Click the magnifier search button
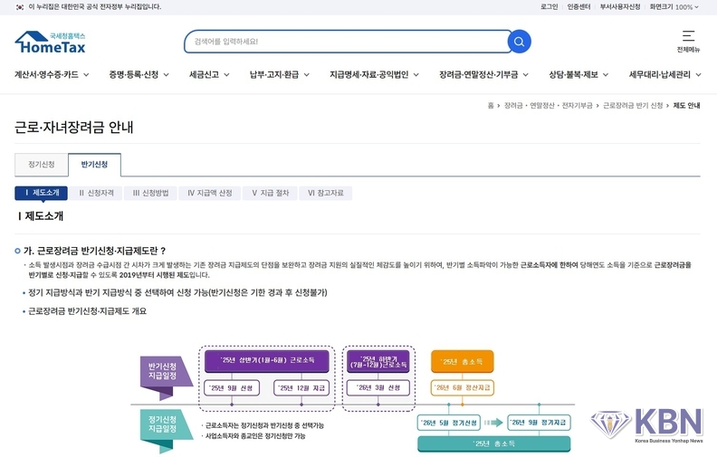Viewport: 717px width, 457px height. click(x=519, y=42)
